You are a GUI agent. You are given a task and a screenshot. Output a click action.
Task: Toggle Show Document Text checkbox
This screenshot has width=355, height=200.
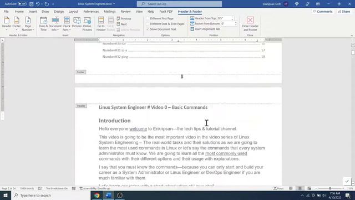click(161, 29)
